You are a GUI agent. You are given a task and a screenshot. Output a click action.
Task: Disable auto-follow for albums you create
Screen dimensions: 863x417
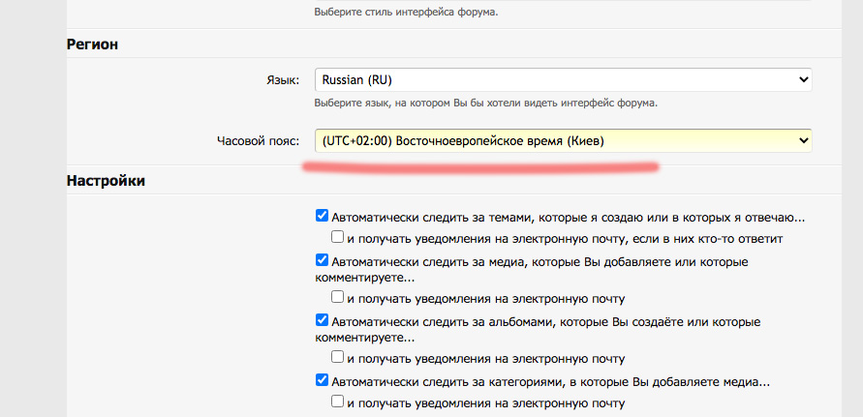click(323, 319)
